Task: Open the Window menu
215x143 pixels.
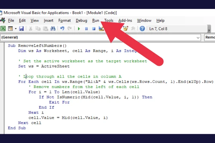Action: [x=144, y=20]
